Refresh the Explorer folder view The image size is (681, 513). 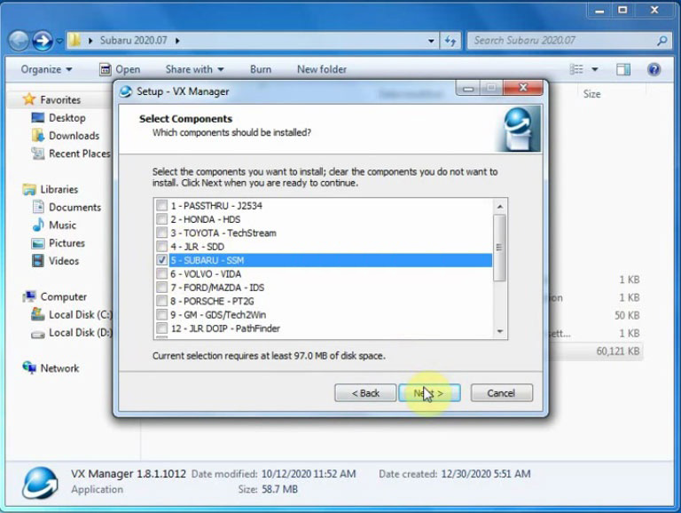450,41
